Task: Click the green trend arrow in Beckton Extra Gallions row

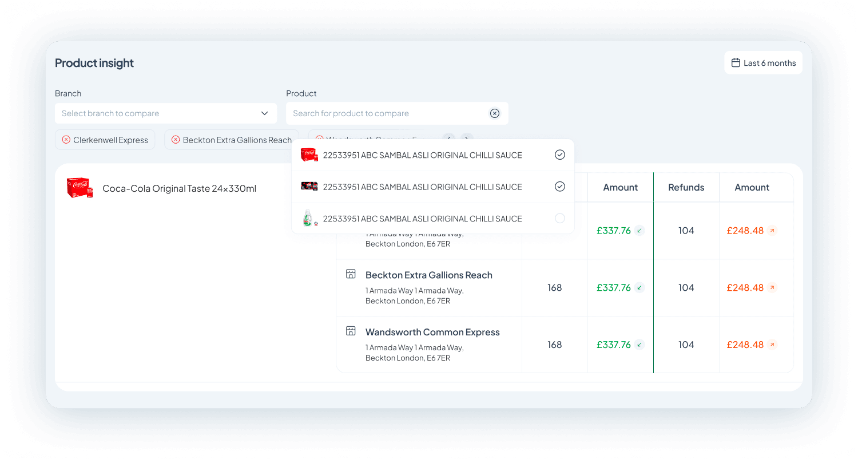Action: point(639,288)
